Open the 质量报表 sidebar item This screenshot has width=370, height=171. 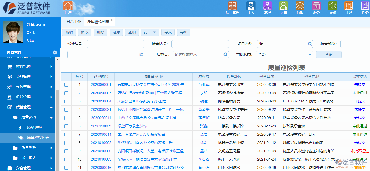[29, 158]
